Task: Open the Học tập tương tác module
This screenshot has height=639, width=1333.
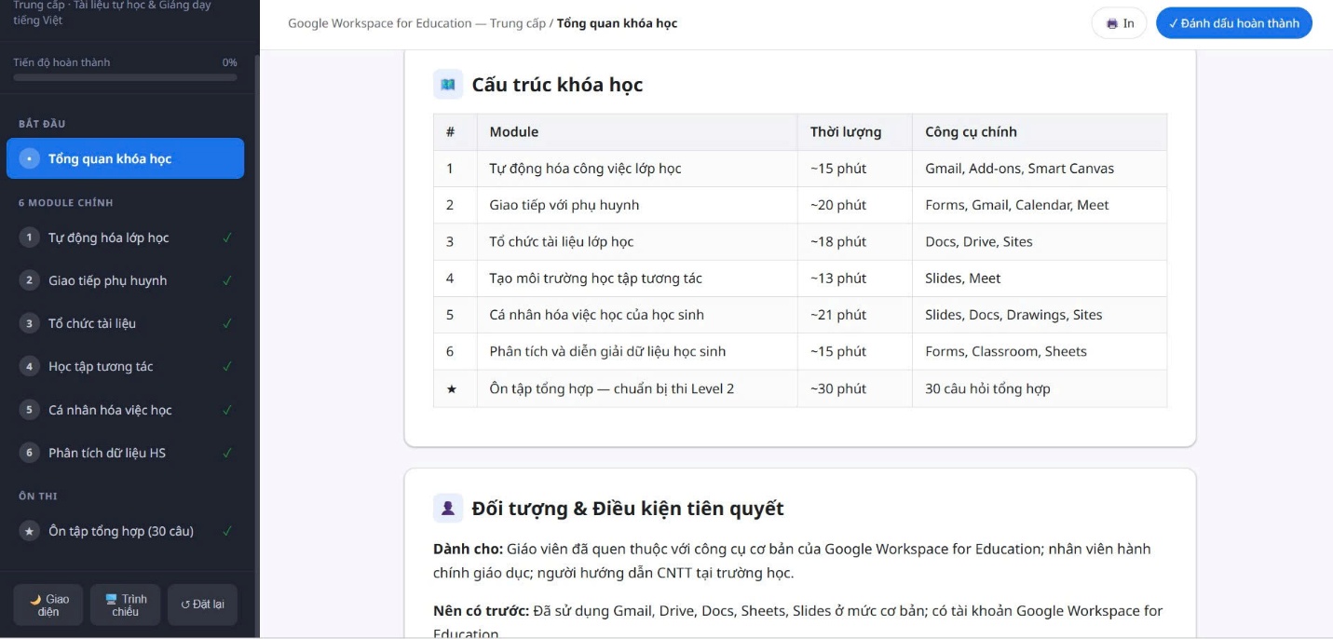Action: [x=125, y=366]
